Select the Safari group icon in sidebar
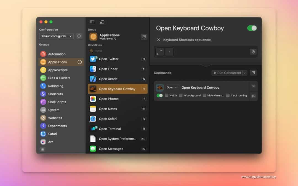The height and width of the screenshot is (186, 298). (43, 134)
